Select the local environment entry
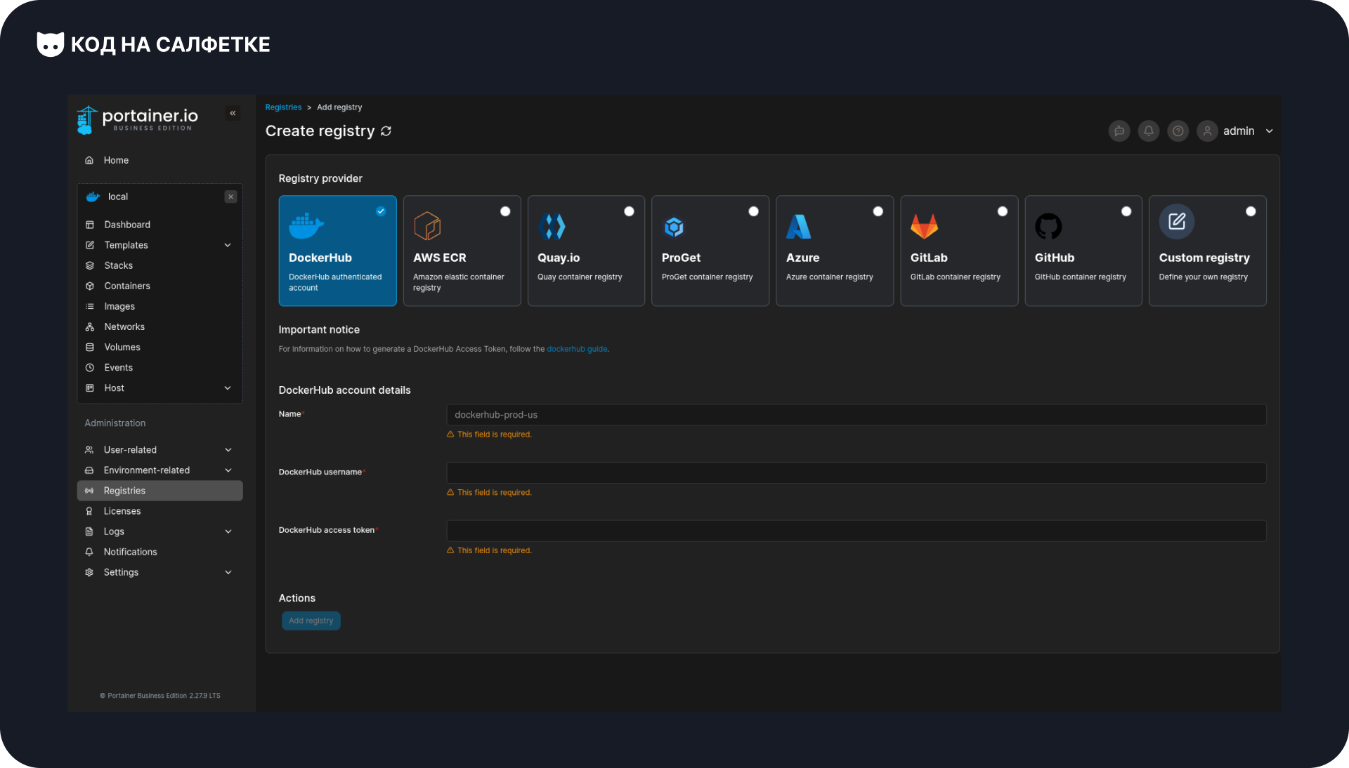Viewport: 1349px width, 768px height. coord(159,197)
